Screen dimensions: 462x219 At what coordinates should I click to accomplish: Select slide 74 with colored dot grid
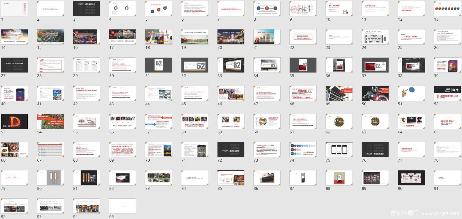pyautogui.click(x=303, y=150)
